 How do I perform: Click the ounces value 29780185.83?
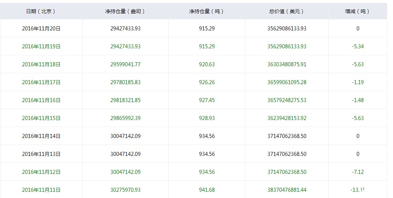coord(125,82)
